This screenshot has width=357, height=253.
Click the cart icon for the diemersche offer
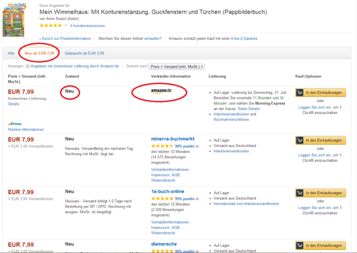300,246
